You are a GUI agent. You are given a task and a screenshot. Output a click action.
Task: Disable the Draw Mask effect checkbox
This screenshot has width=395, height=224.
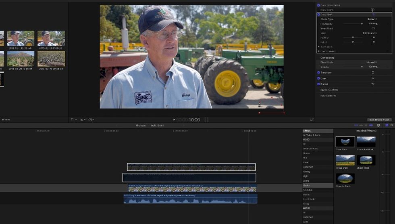point(318,15)
